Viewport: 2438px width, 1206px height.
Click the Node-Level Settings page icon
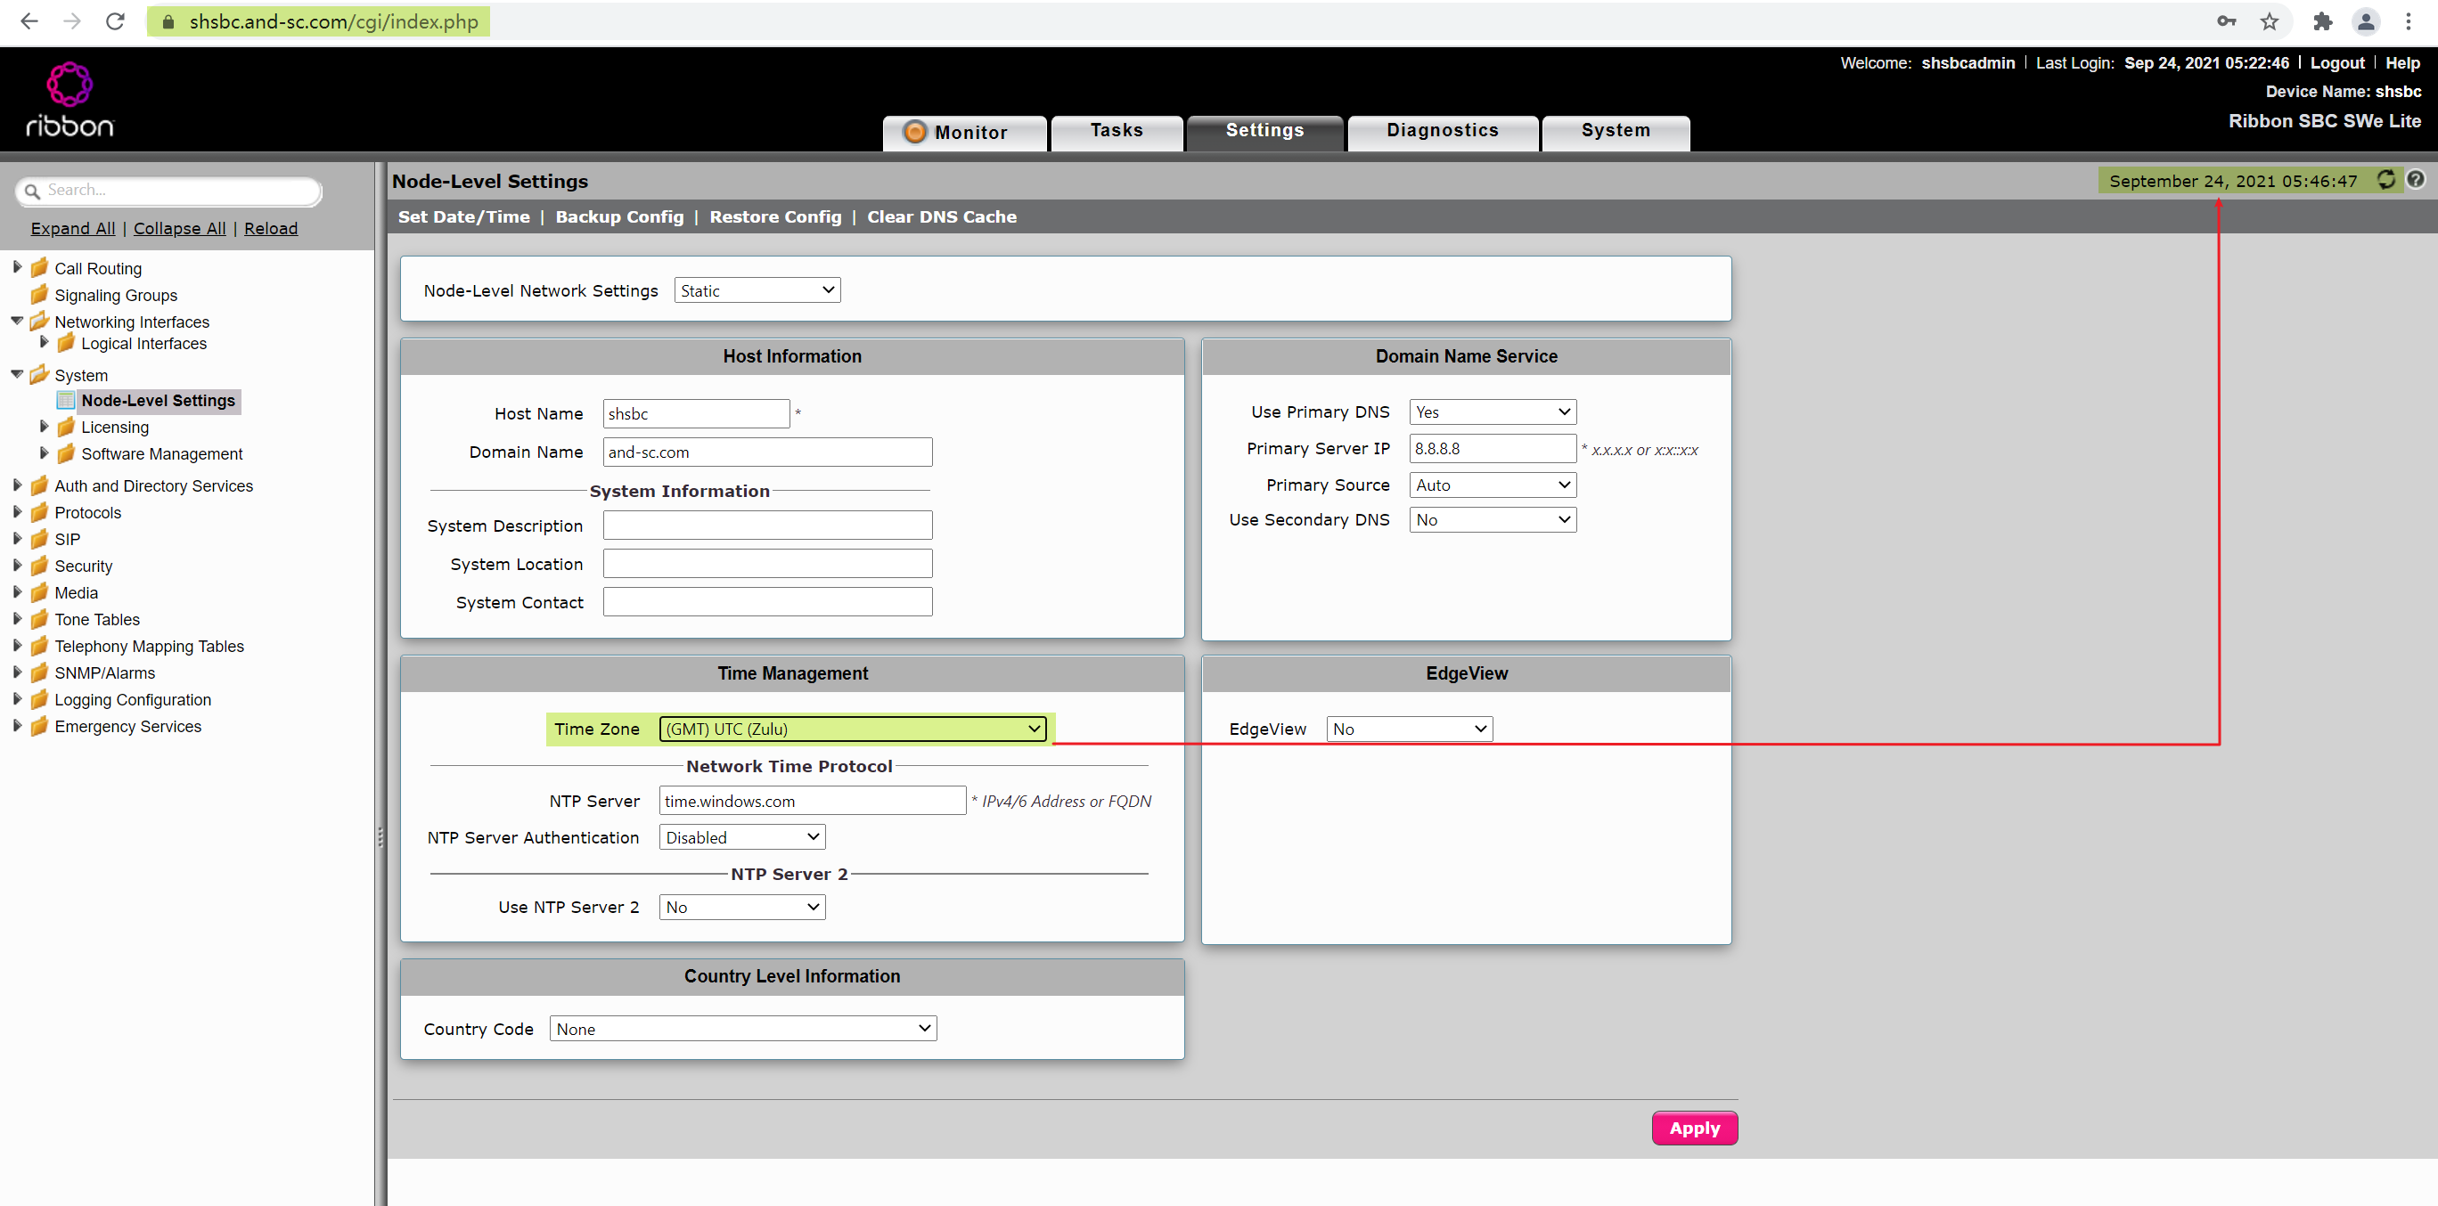65,400
